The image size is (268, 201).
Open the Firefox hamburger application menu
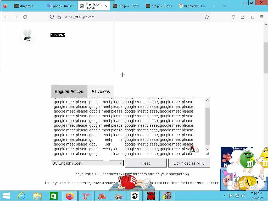(262, 17)
